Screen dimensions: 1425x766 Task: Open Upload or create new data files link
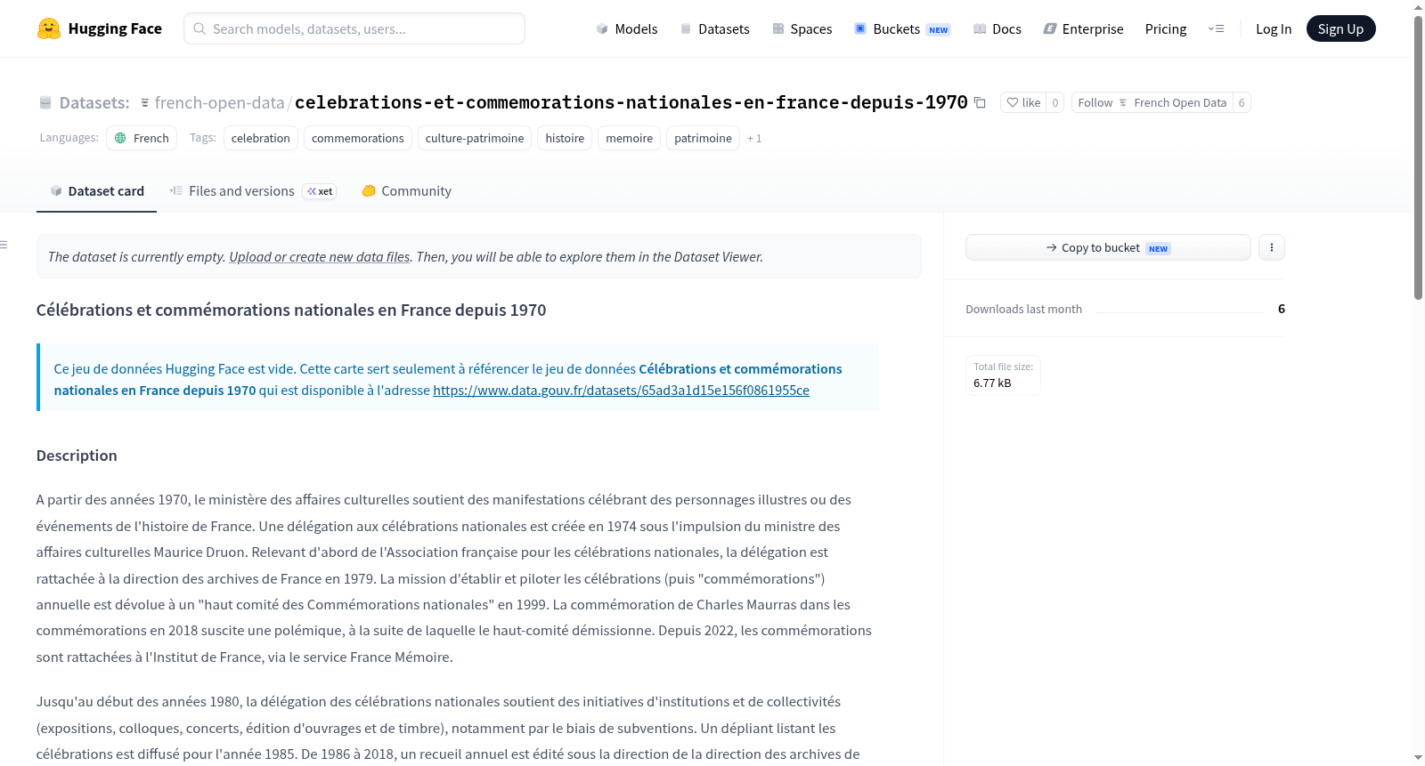[320, 257]
